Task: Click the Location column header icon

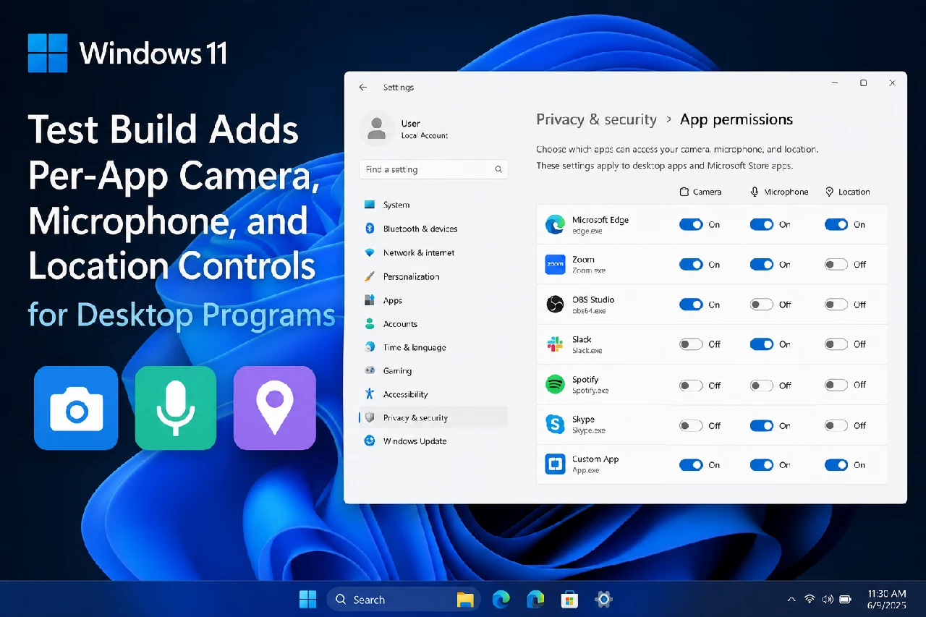Action: (829, 192)
